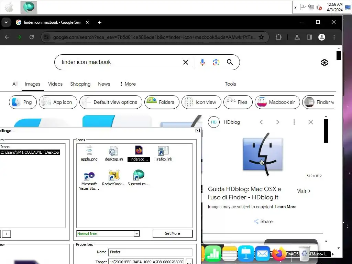Open the profile avatar menu
This screenshot has height=264, width=352.
(322, 37)
